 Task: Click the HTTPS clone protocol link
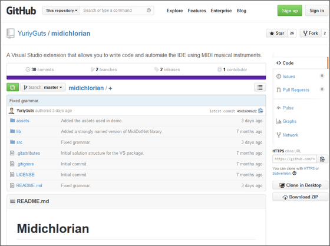[309, 168]
